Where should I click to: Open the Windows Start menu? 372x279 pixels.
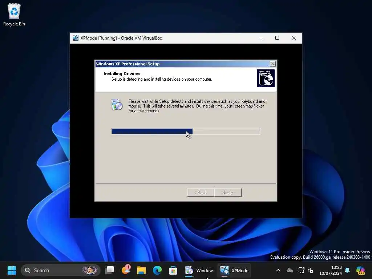click(x=12, y=270)
